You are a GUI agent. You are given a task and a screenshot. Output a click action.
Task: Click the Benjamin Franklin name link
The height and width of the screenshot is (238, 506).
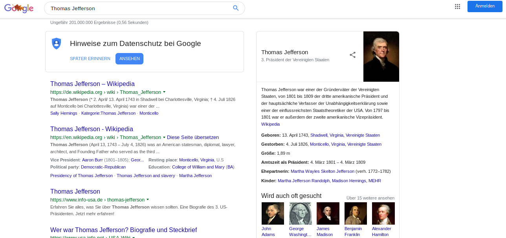point(353,231)
